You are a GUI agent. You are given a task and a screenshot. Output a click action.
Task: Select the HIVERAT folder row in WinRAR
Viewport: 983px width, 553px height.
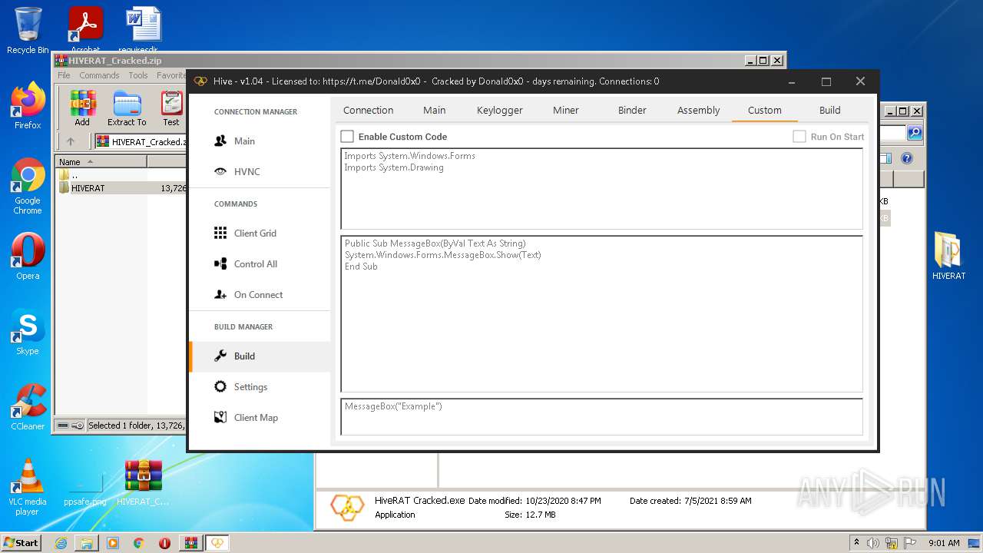point(121,188)
